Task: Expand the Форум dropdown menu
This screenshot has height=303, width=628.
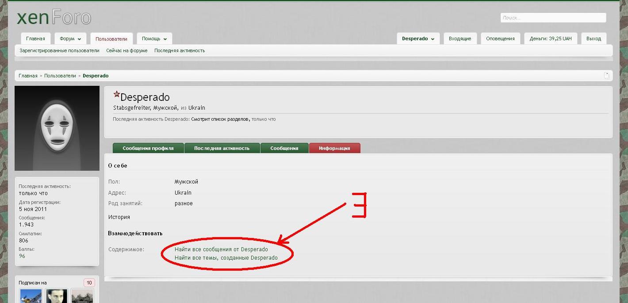Action: pos(70,39)
